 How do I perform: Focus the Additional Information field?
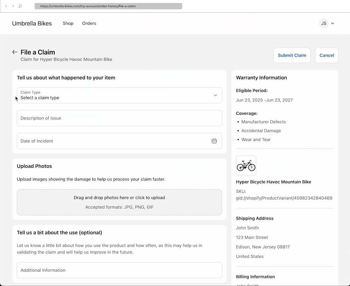coord(119,270)
